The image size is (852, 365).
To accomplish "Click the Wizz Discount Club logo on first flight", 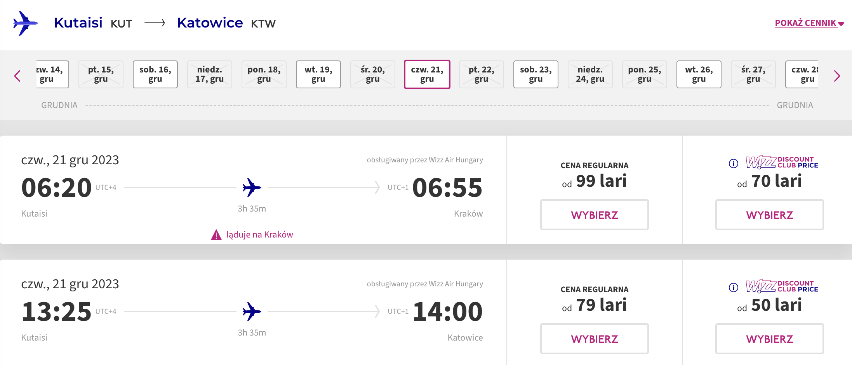I will pyautogui.click(x=782, y=162).
